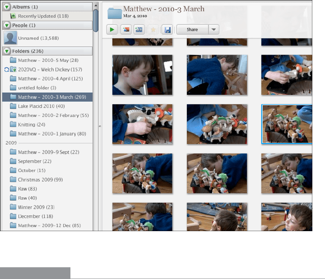Screen dimensions: 325x279
Task: Select the Unnamed people face icon
Action: 10,38
